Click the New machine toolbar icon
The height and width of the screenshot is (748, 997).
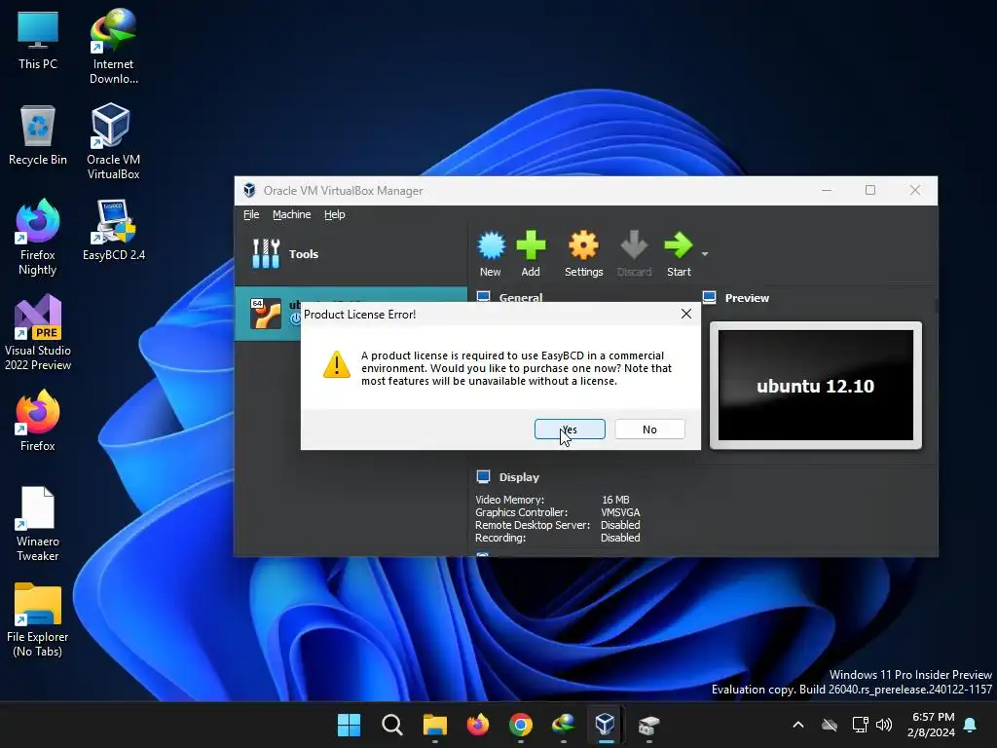click(x=491, y=254)
